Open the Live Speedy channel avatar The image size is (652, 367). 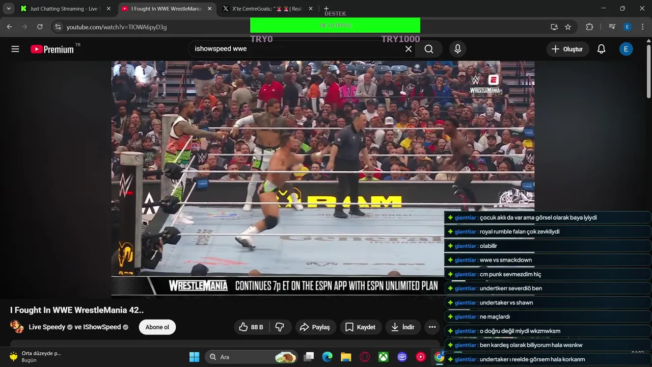[x=17, y=327]
